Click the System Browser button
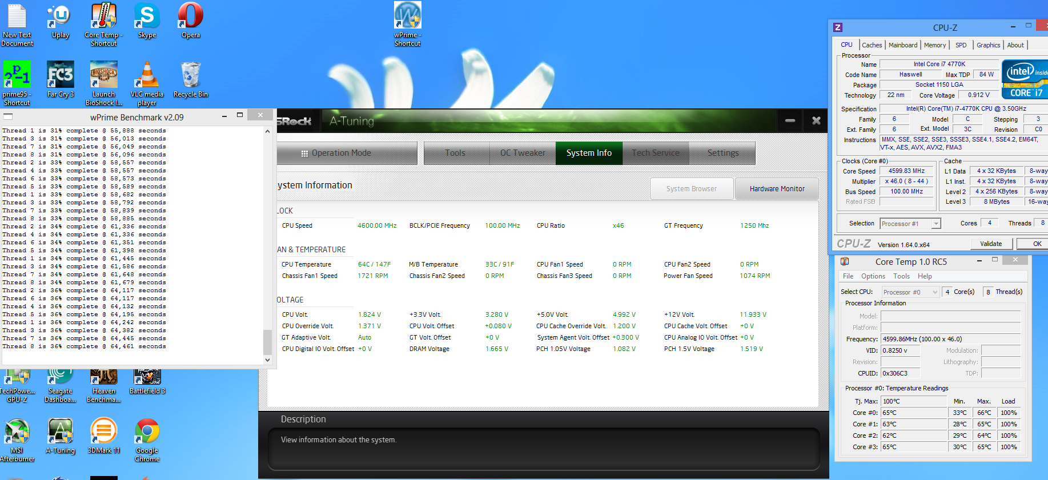 (x=692, y=188)
